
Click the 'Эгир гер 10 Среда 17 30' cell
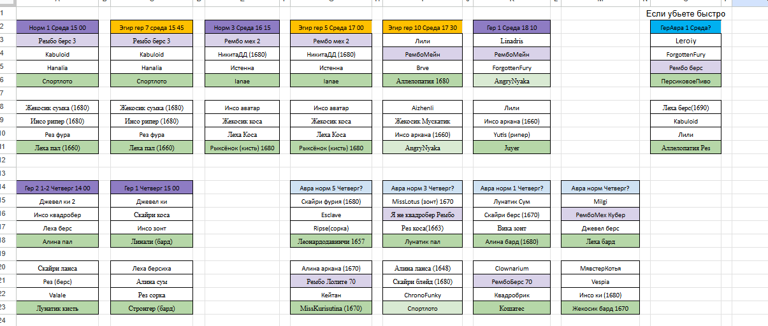(423, 27)
